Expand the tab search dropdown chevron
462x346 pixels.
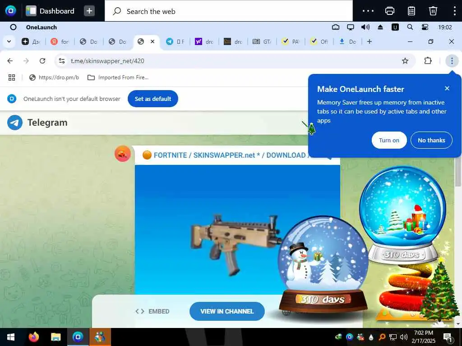pos(9,41)
